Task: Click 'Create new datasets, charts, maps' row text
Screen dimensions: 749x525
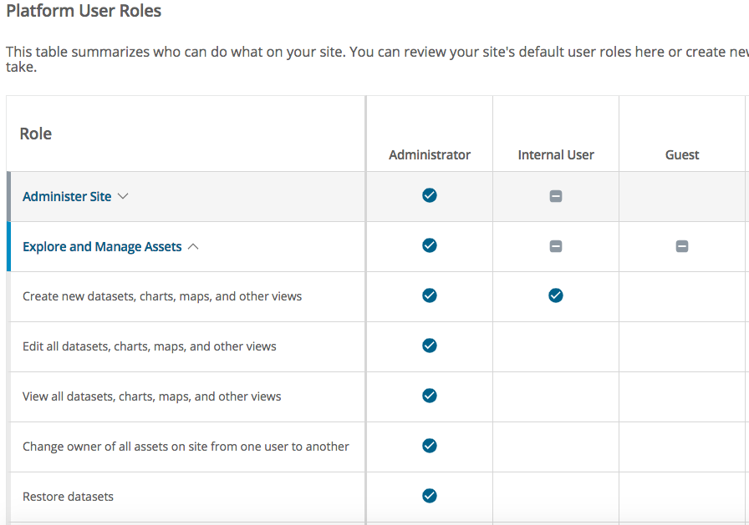Action: tap(162, 296)
